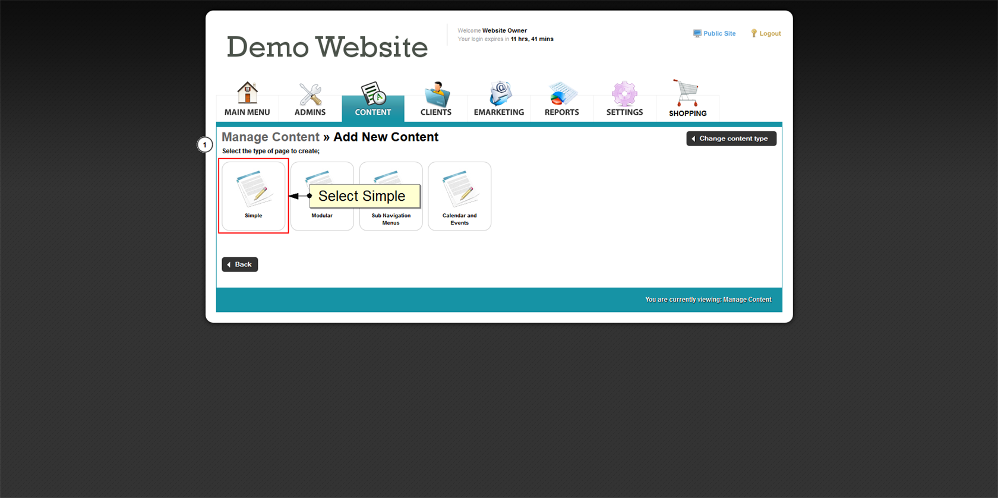Select the Content tab

373,101
